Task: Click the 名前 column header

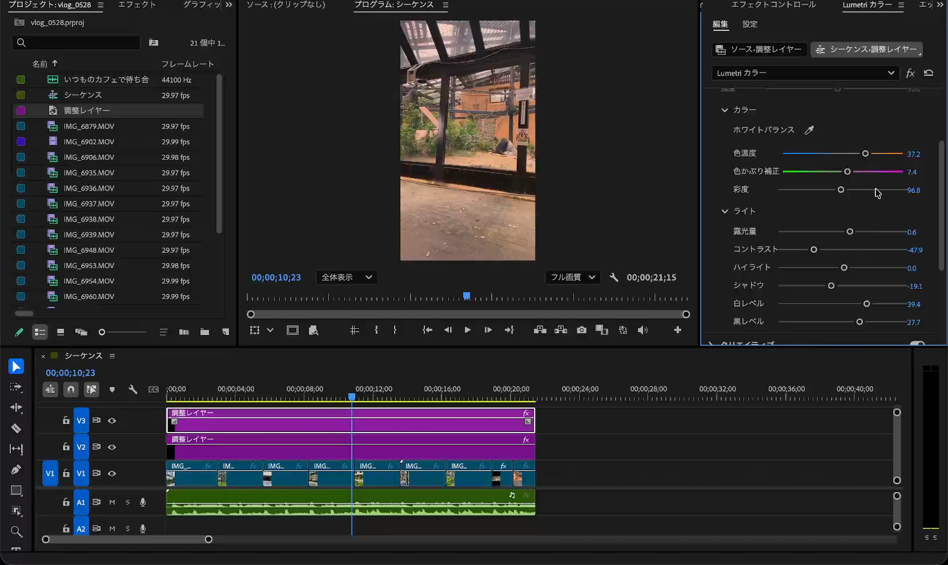Action: click(40, 64)
